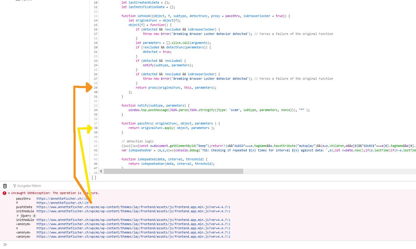The height and width of the screenshot is (249, 416).
Task: Click the console prompt chevrons icon
Action: pyautogui.click(x=5, y=245)
